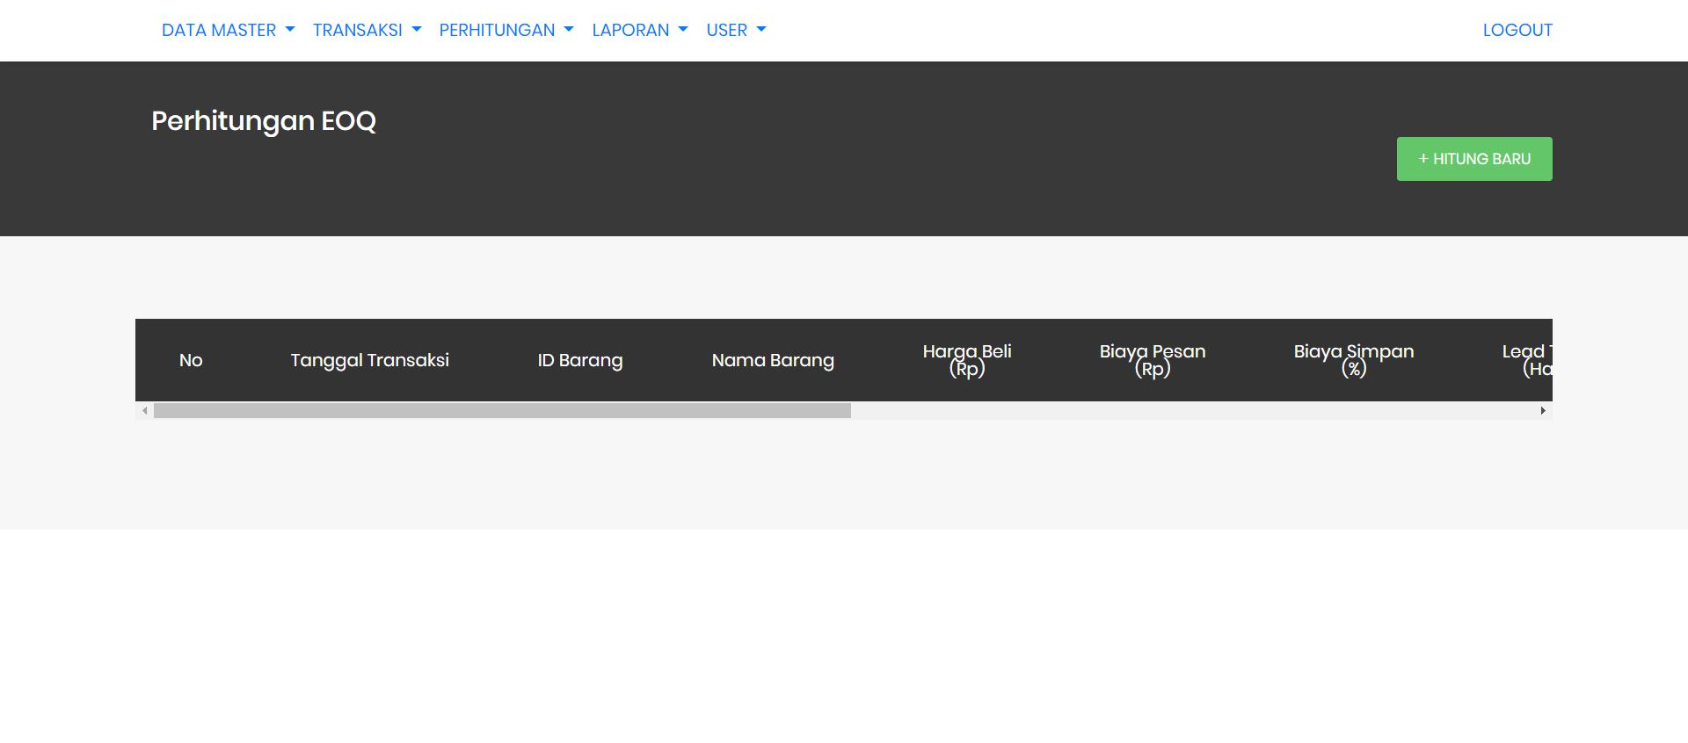This screenshot has height=743, width=1688.
Task: Click the Nama Barang column header
Action: coord(773,360)
